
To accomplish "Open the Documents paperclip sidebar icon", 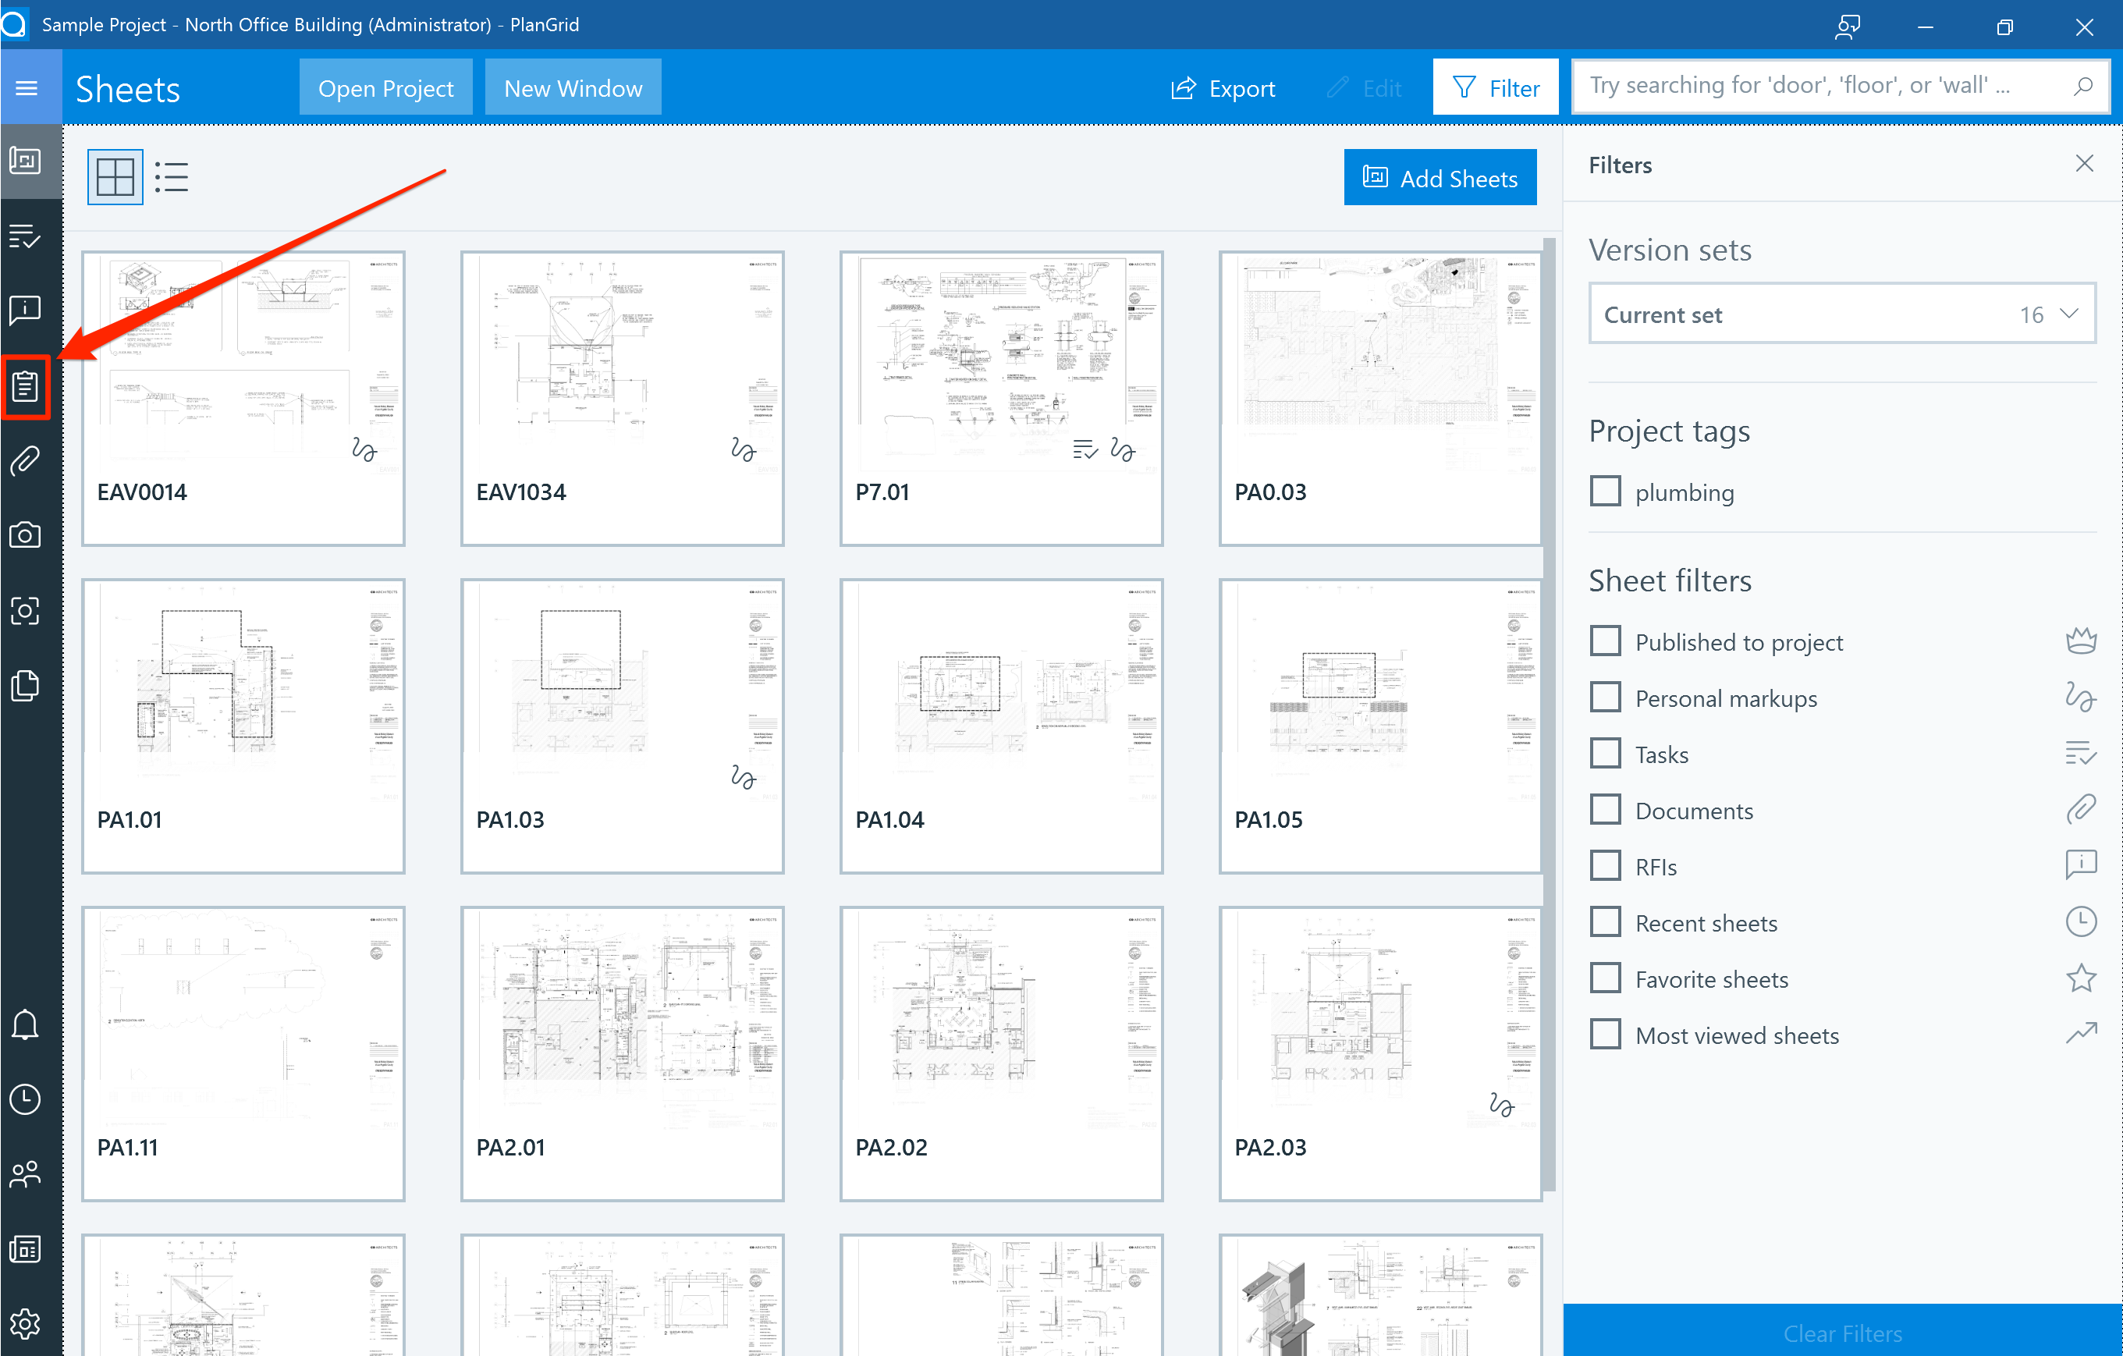I will (26, 461).
